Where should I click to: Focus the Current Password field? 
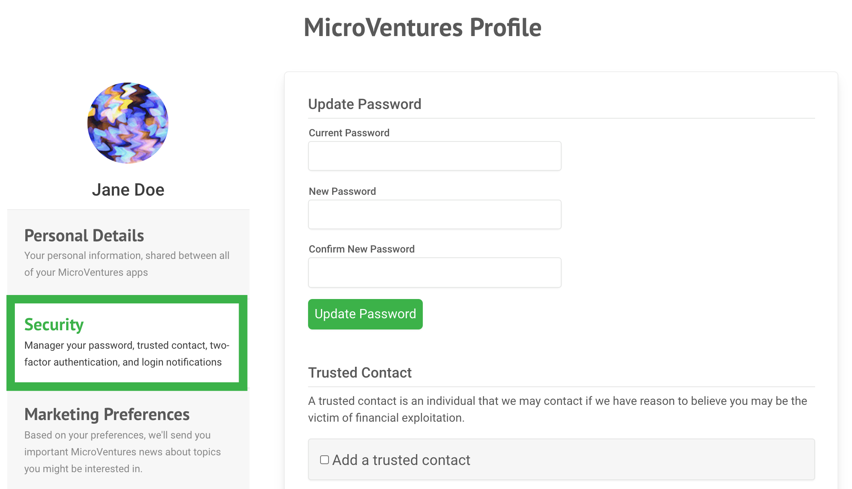point(434,156)
